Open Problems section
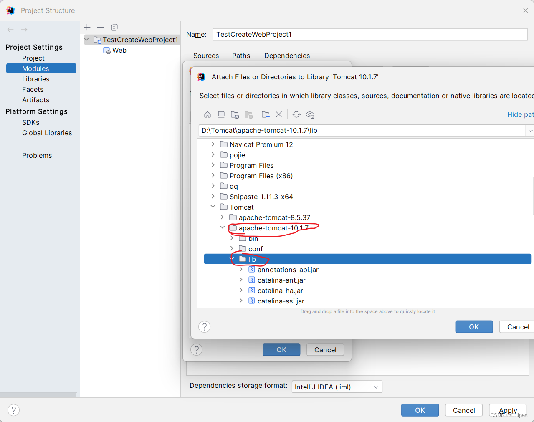The image size is (534, 422). (x=37, y=155)
